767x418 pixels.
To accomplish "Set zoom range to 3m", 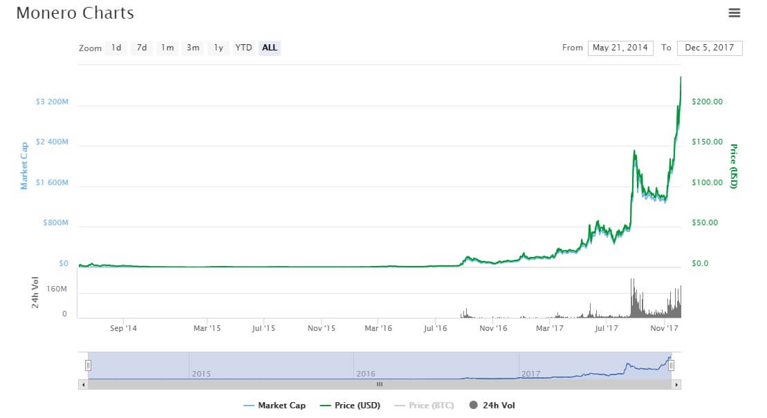I will (193, 48).
